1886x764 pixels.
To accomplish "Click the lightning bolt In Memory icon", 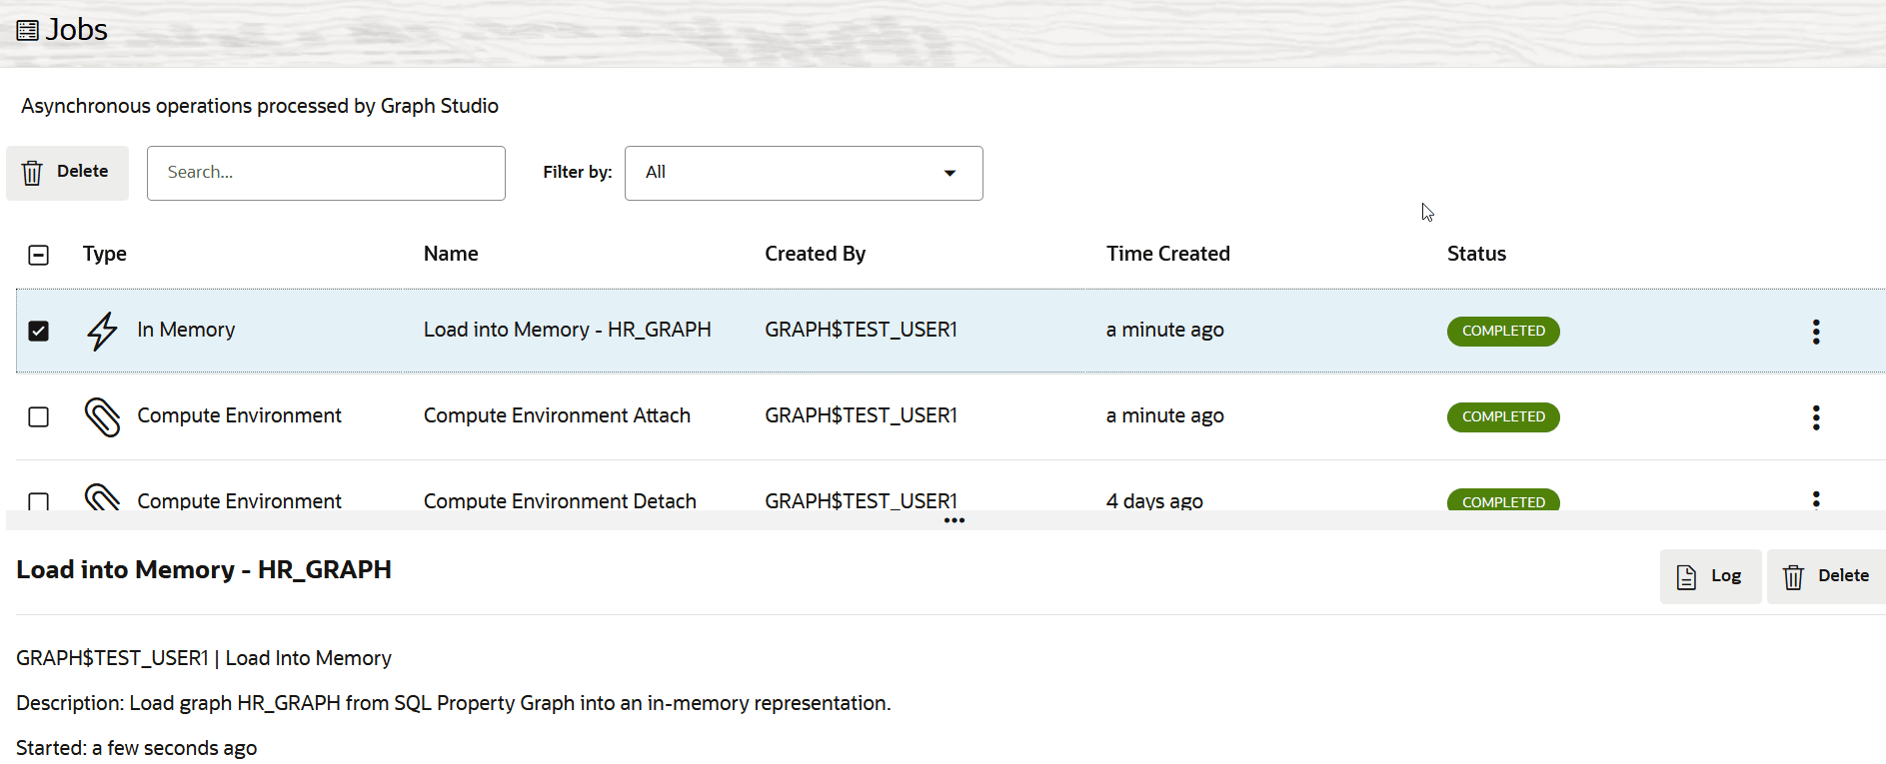I will click(102, 331).
